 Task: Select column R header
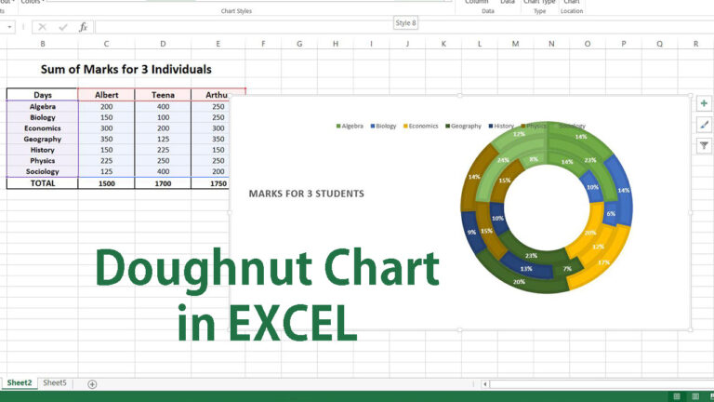(695, 44)
